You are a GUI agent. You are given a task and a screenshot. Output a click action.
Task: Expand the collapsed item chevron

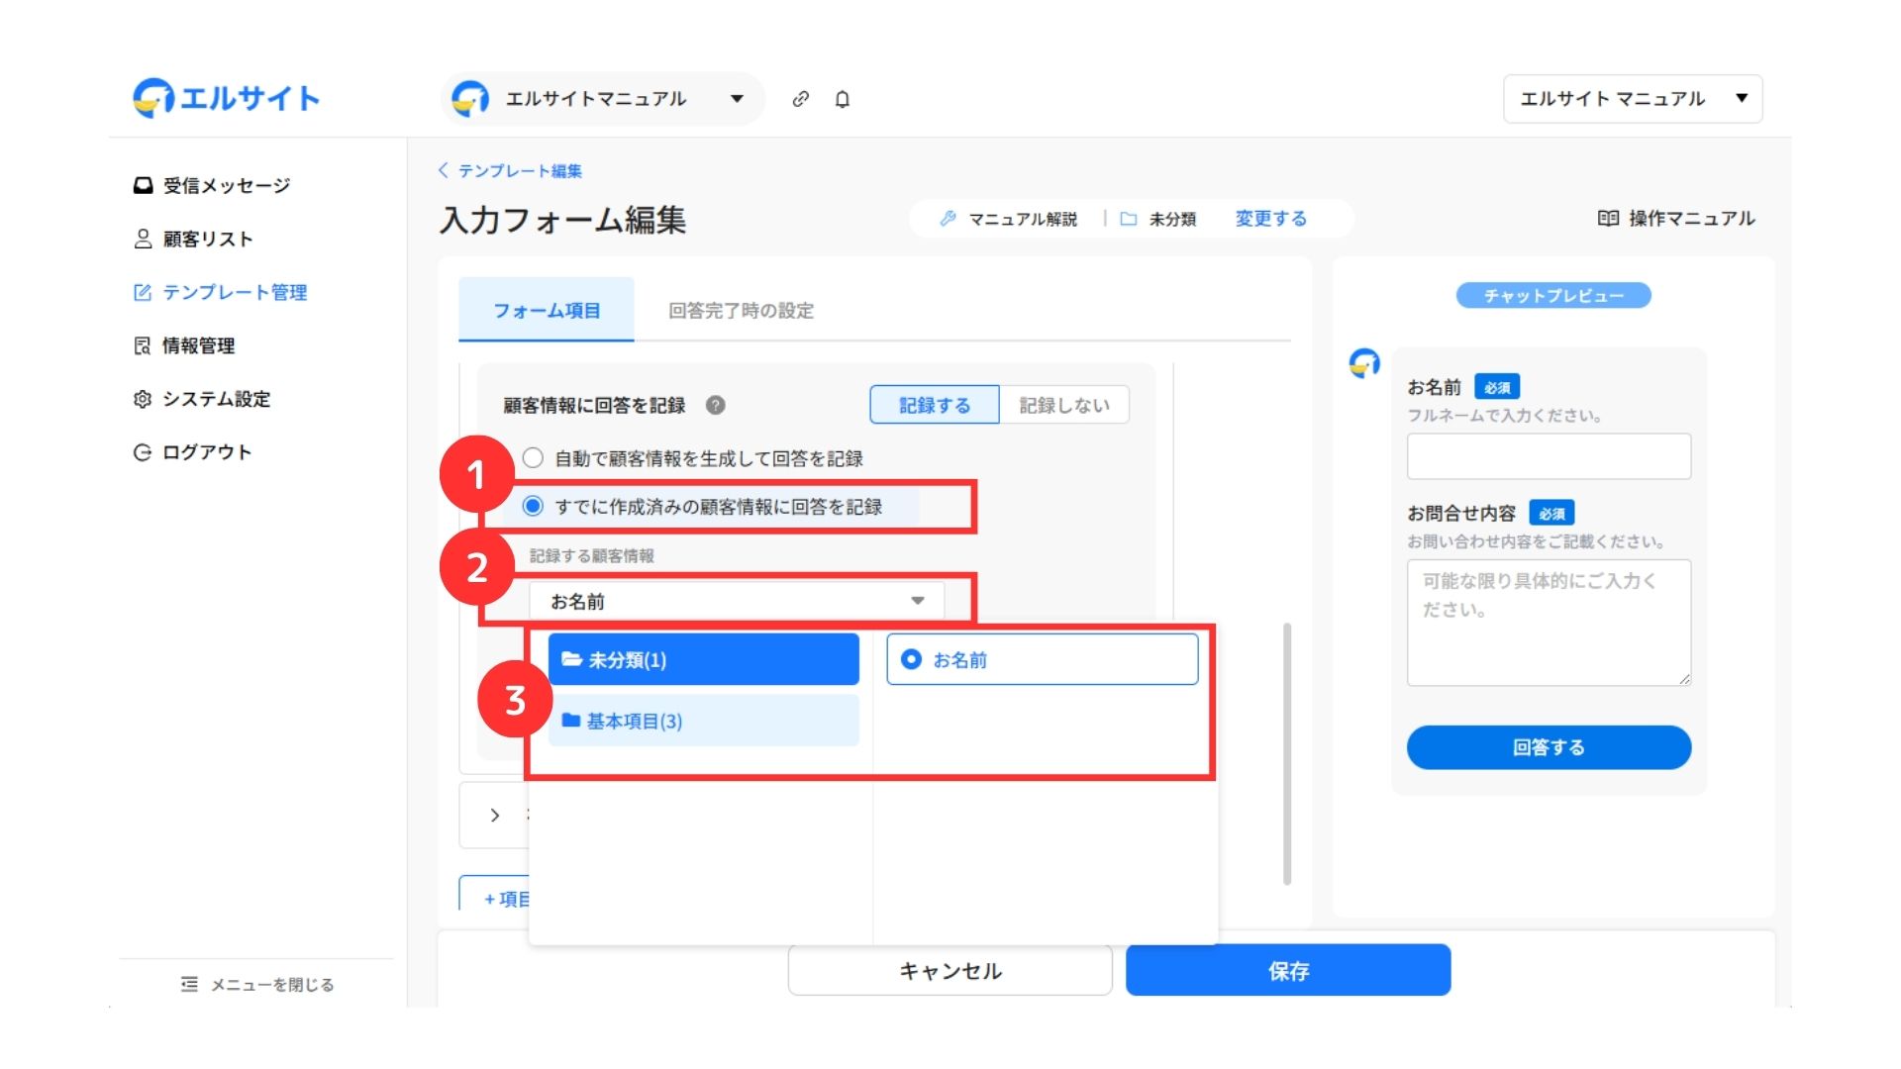click(x=495, y=815)
